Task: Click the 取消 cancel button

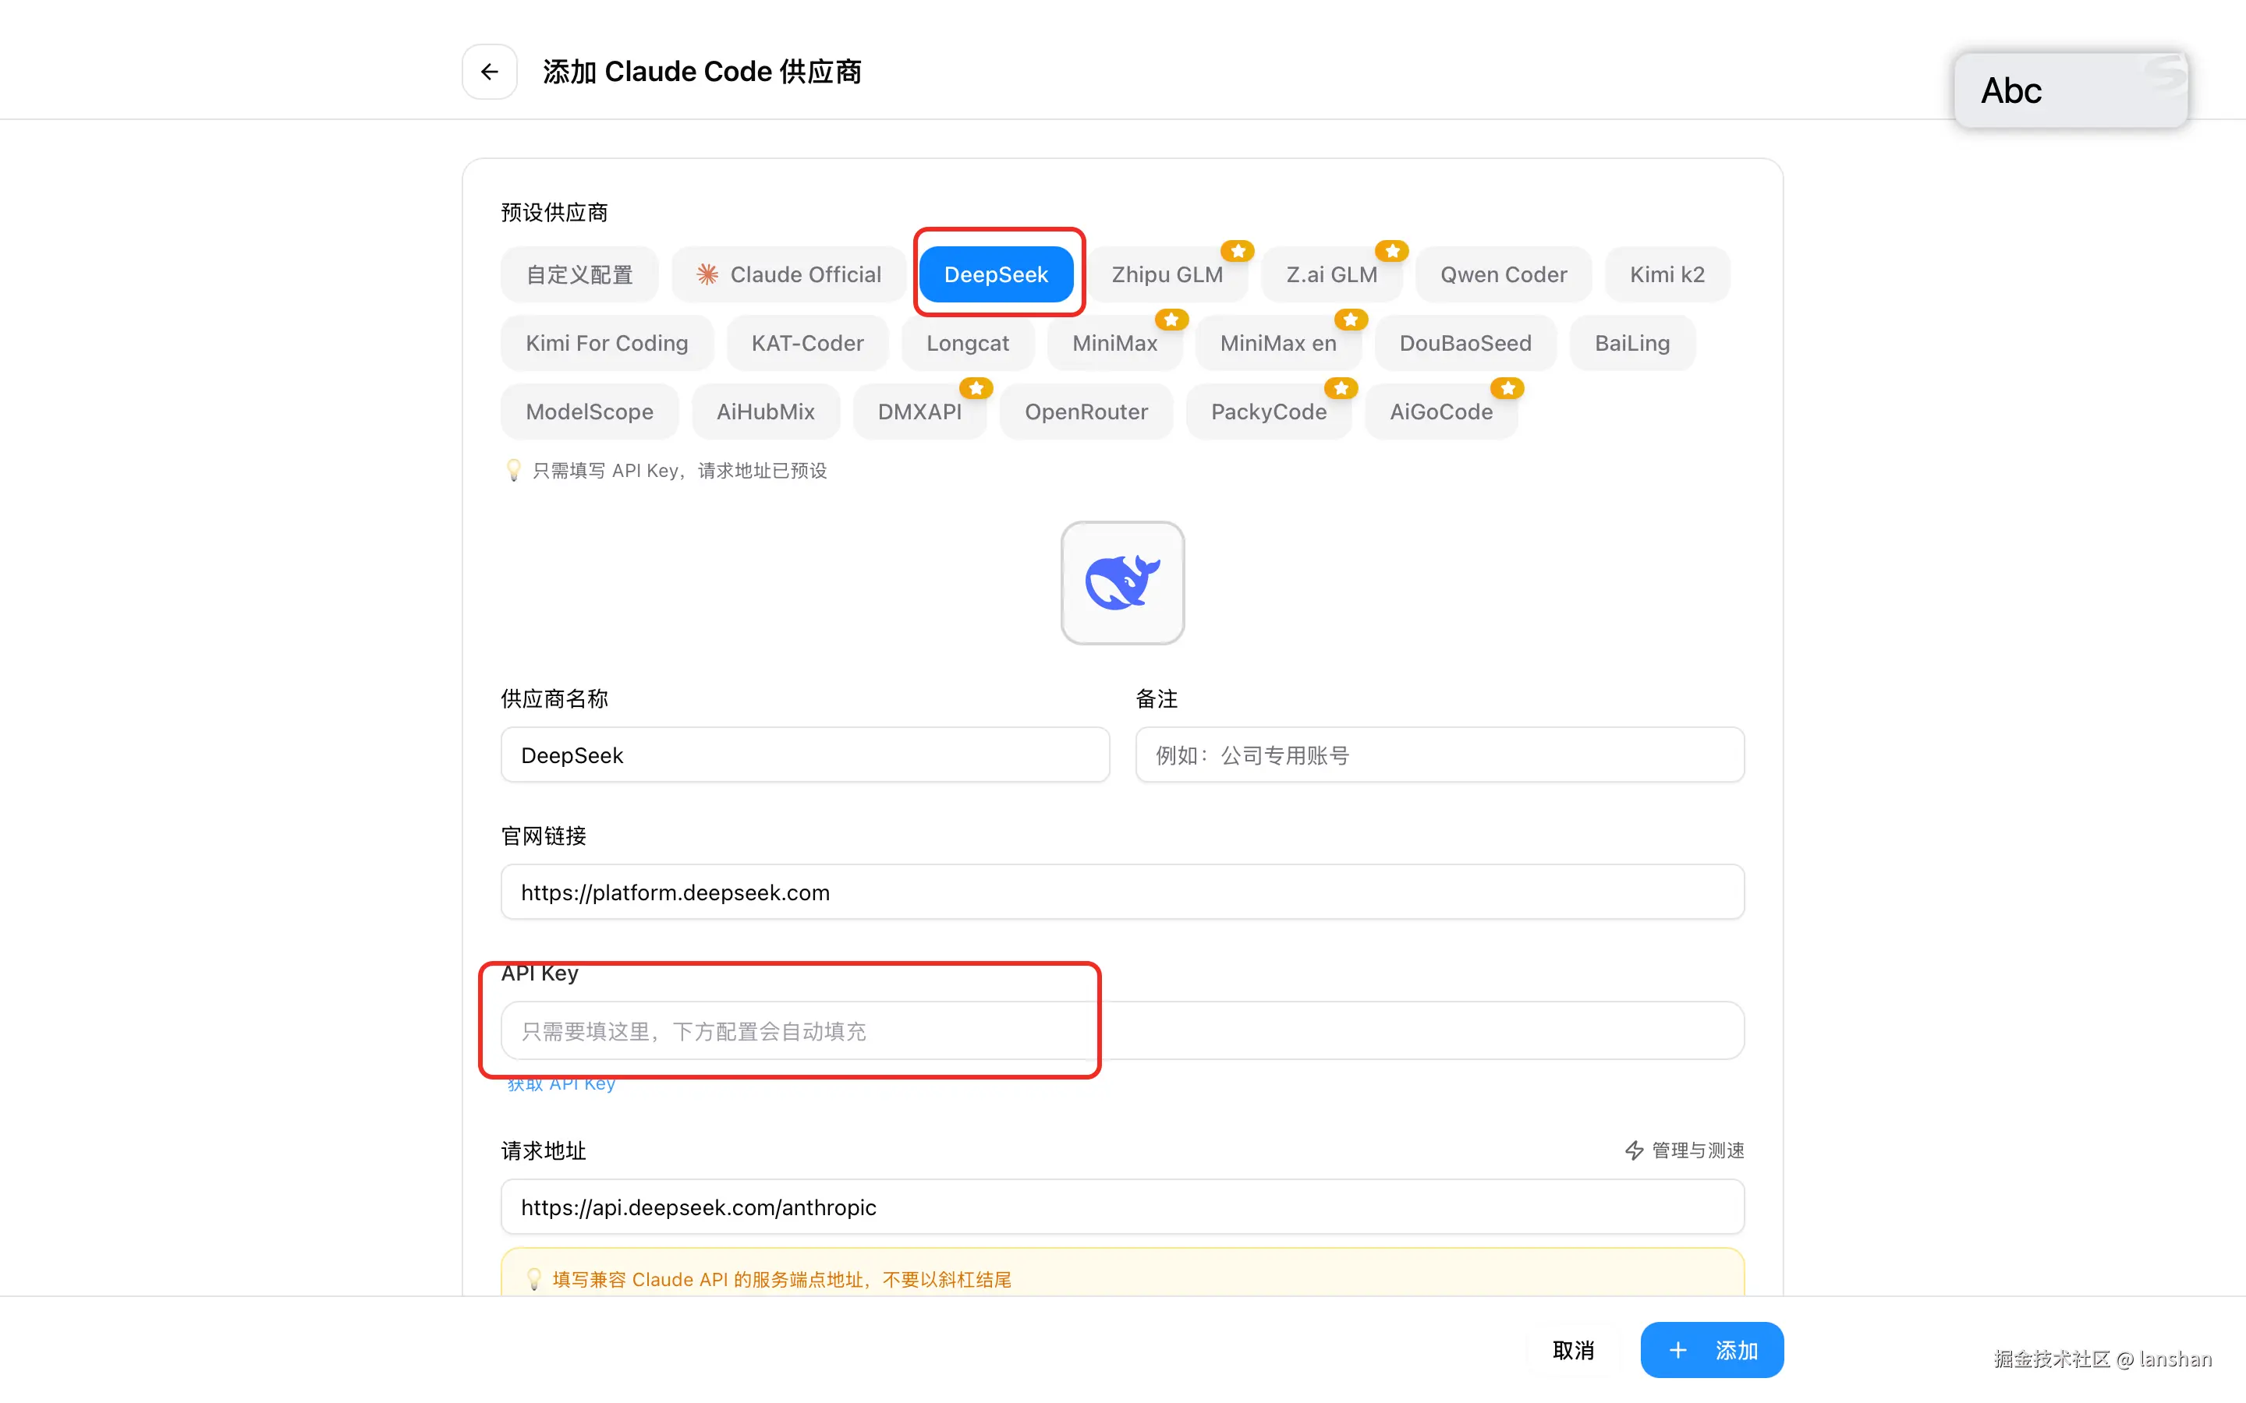Action: click(x=1573, y=1350)
